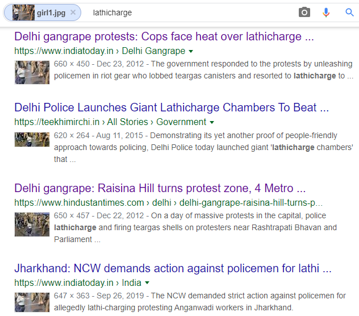Click the '620 × 264 - Aug 11, 2015' text
The image size is (359, 316).
pyautogui.click(x=98, y=135)
